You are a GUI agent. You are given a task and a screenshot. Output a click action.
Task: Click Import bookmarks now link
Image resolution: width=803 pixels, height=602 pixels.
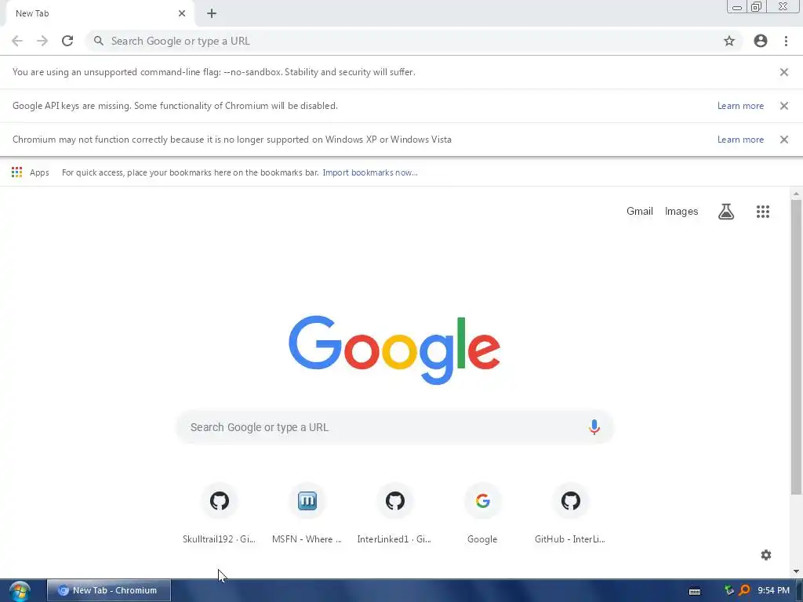point(370,172)
